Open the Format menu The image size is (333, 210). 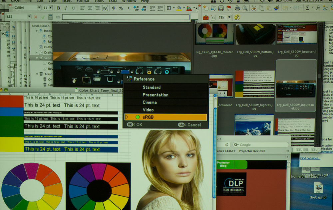click(x=83, y=1)
